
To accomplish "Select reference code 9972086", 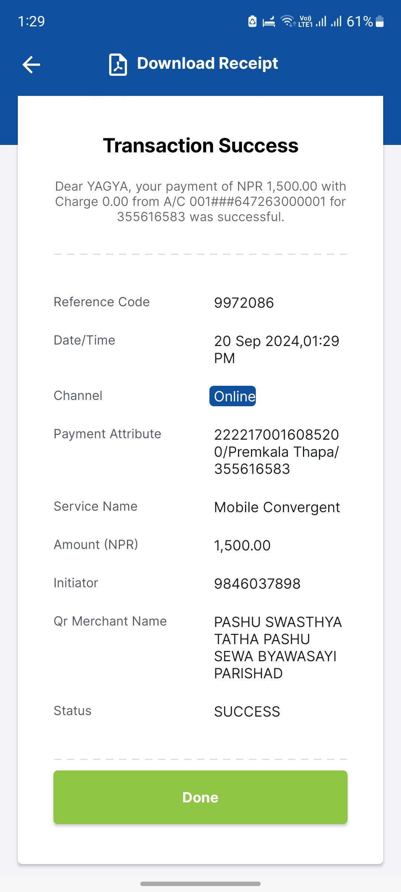I will pyautogui.click(x=244, y=303).
